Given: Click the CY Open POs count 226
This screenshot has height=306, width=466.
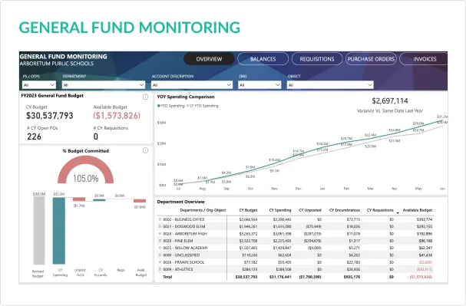Looking at the screenshot, I should coord(35,137).
